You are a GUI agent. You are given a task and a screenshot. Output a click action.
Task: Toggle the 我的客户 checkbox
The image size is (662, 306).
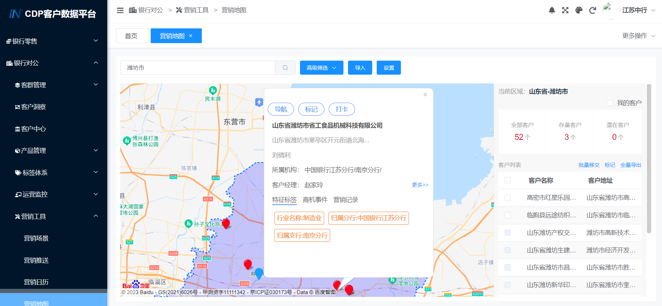tap(610, 103)
